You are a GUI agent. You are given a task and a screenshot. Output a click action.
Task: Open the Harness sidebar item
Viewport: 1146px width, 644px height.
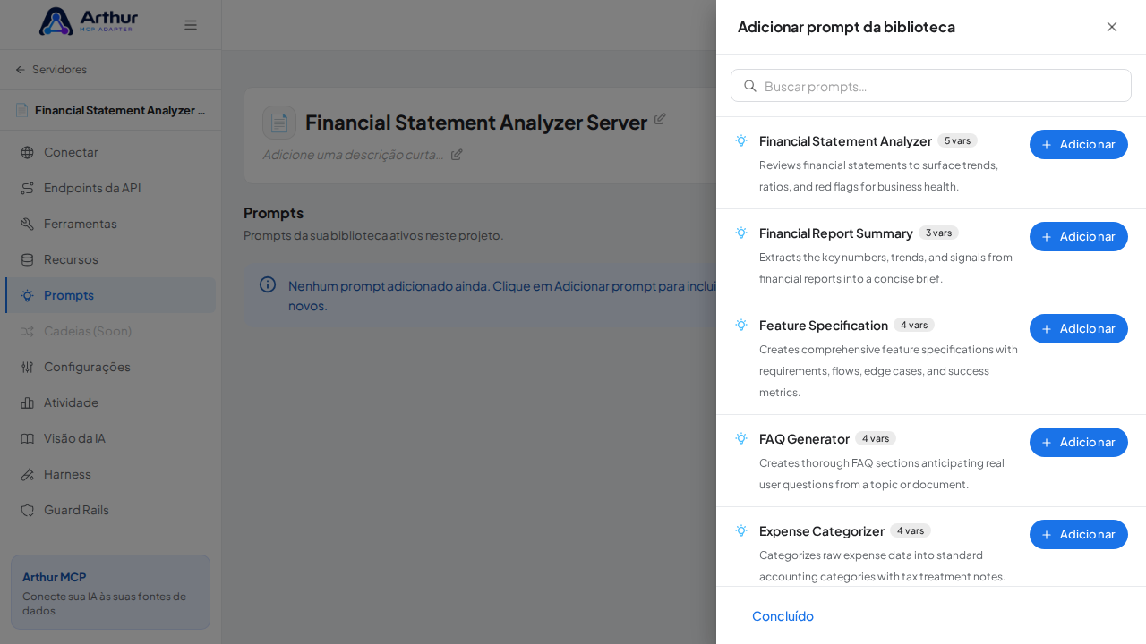[110, 474]
